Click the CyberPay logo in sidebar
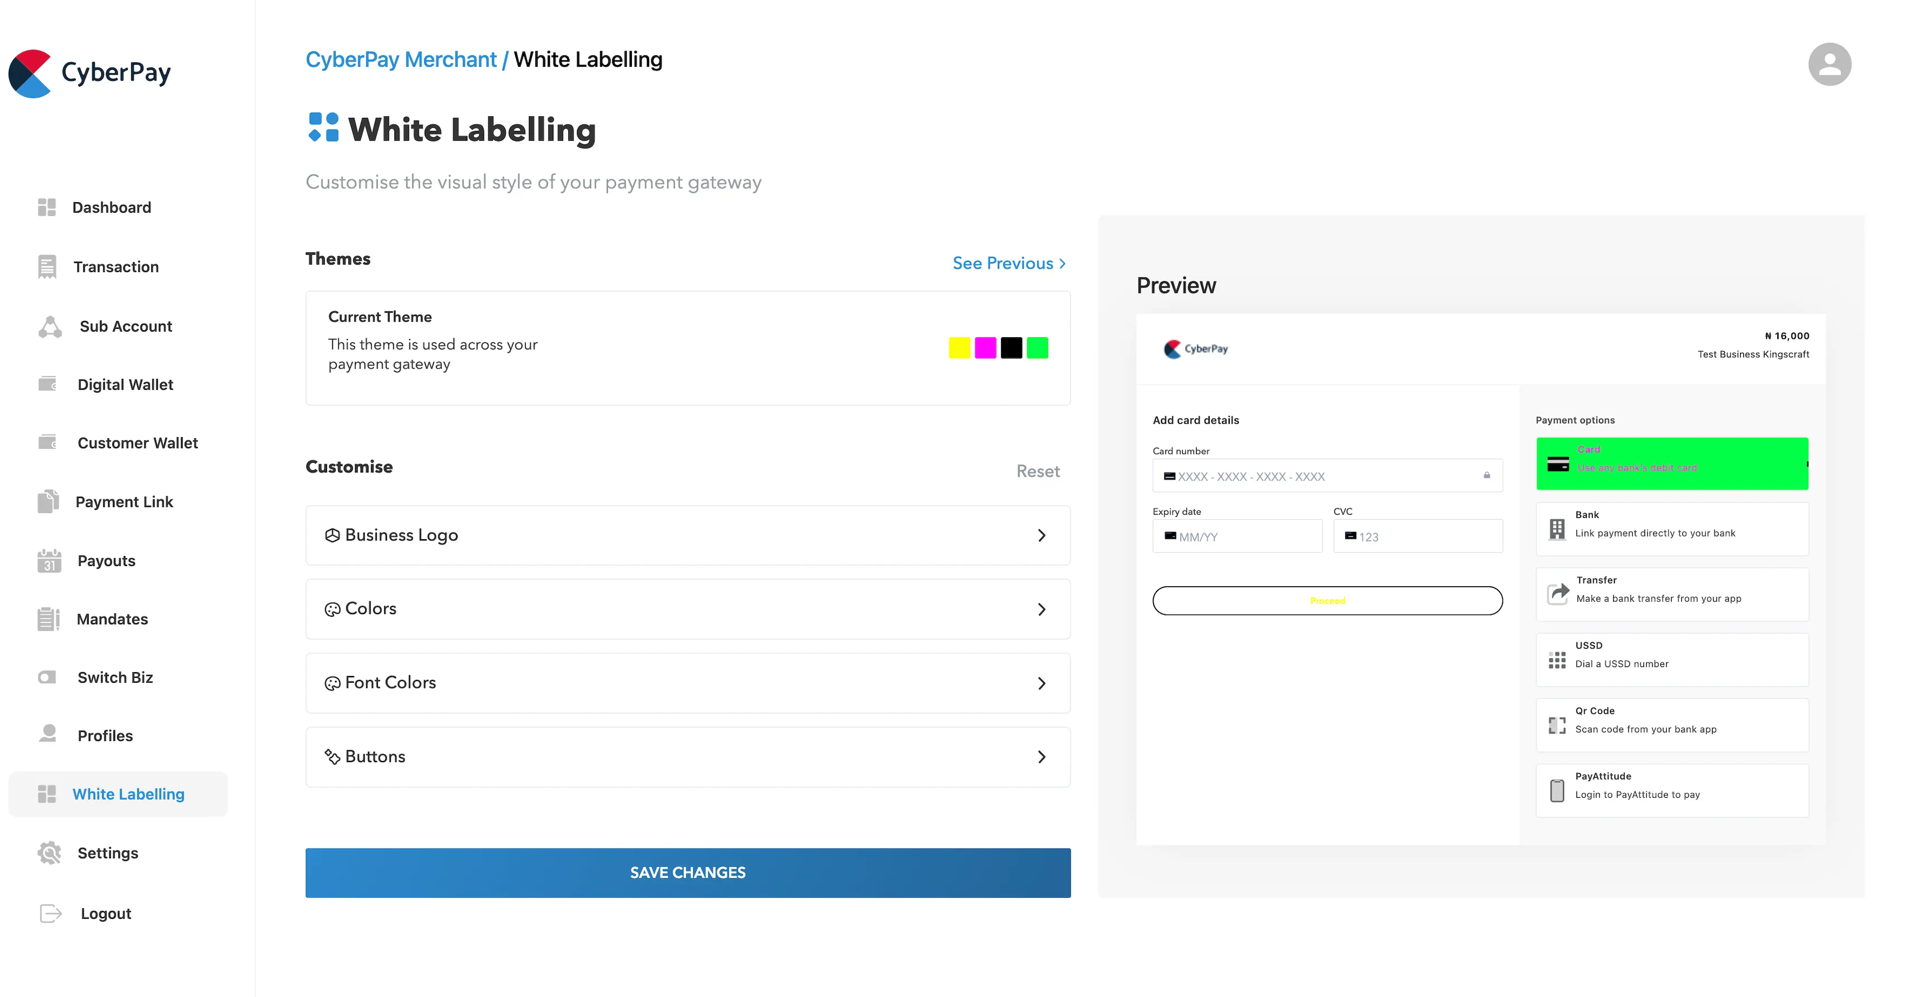The image size is (1909, 997). tap(89, 73)
